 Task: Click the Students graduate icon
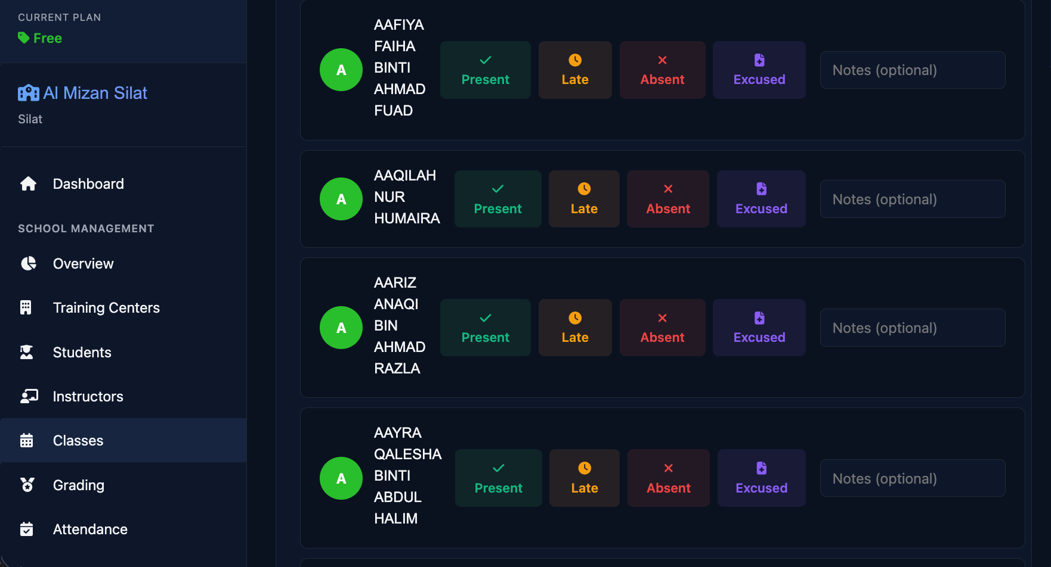coord(27,352)
